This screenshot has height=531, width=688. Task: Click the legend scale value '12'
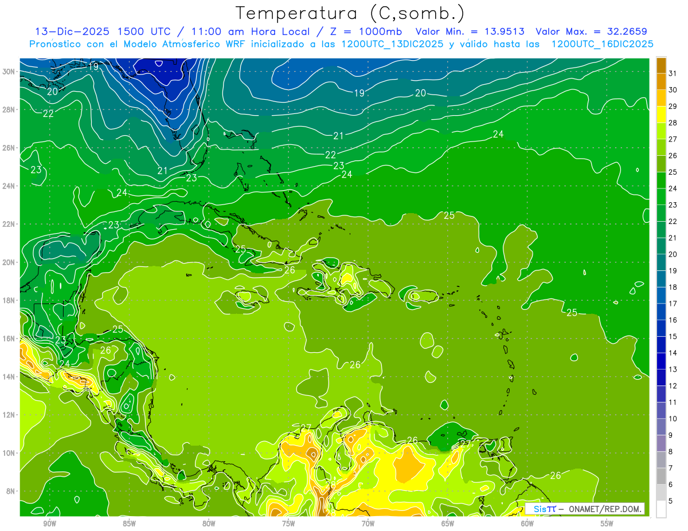click(673, 386)
